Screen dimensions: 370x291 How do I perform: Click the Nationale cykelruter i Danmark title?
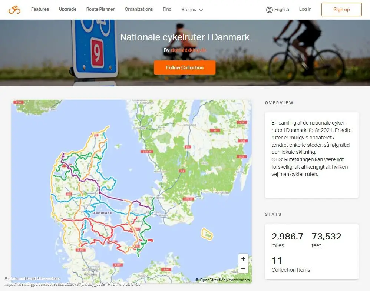coord(185,37)
